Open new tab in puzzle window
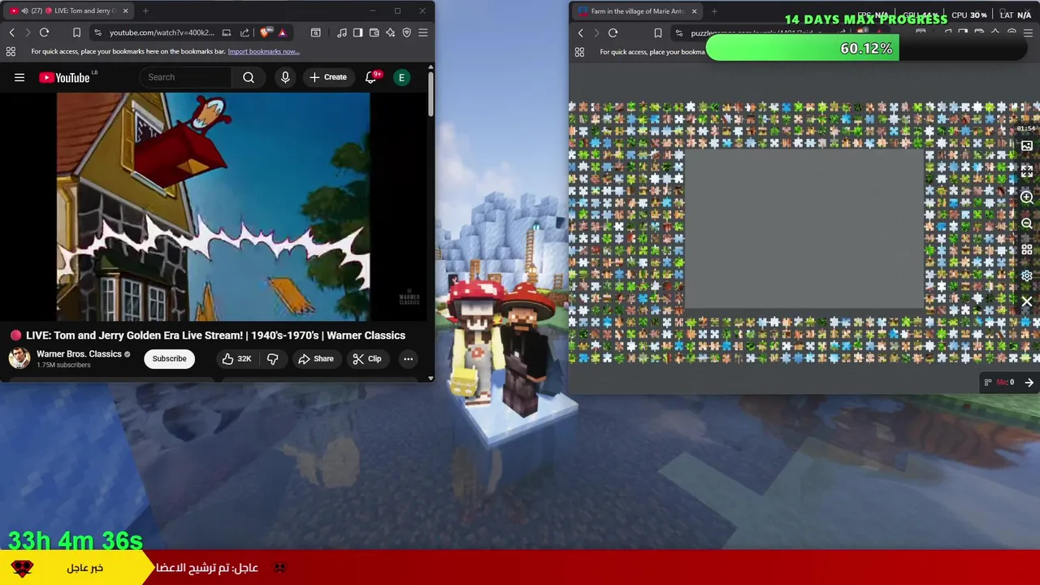Viewport: 1040px width, 585px height. (x=714, y=11)
